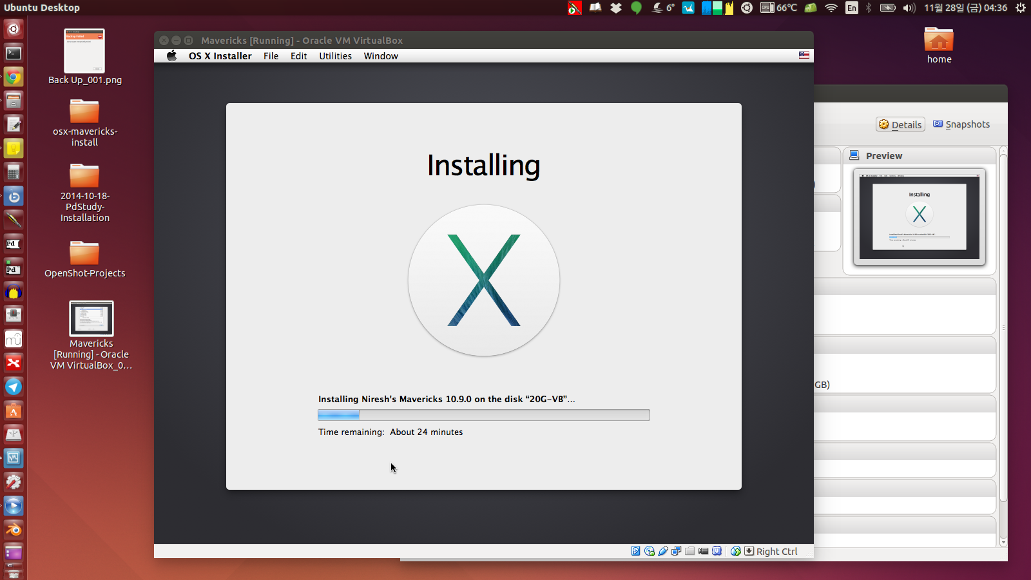Screen dimensions: 1031x580
Task: Open the session power gear menu
Action: (1021, 8)
